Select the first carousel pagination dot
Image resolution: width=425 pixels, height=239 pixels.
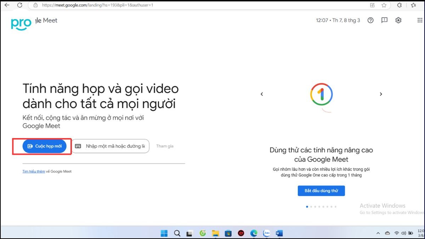(307, 206)
